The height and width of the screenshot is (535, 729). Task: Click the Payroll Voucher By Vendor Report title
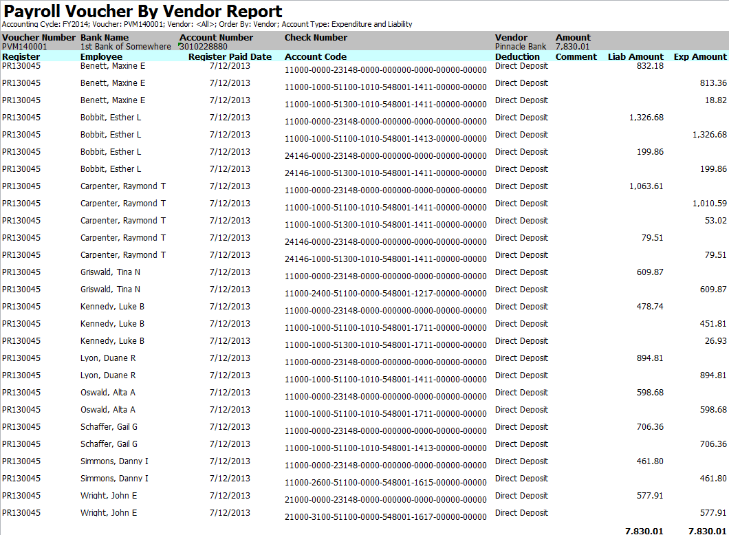[x=143, y=11]
